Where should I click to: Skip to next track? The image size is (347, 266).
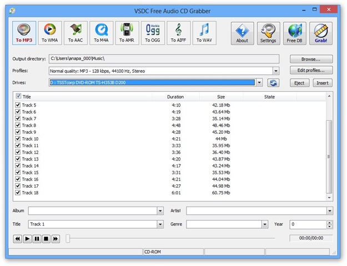pos(56,239)
